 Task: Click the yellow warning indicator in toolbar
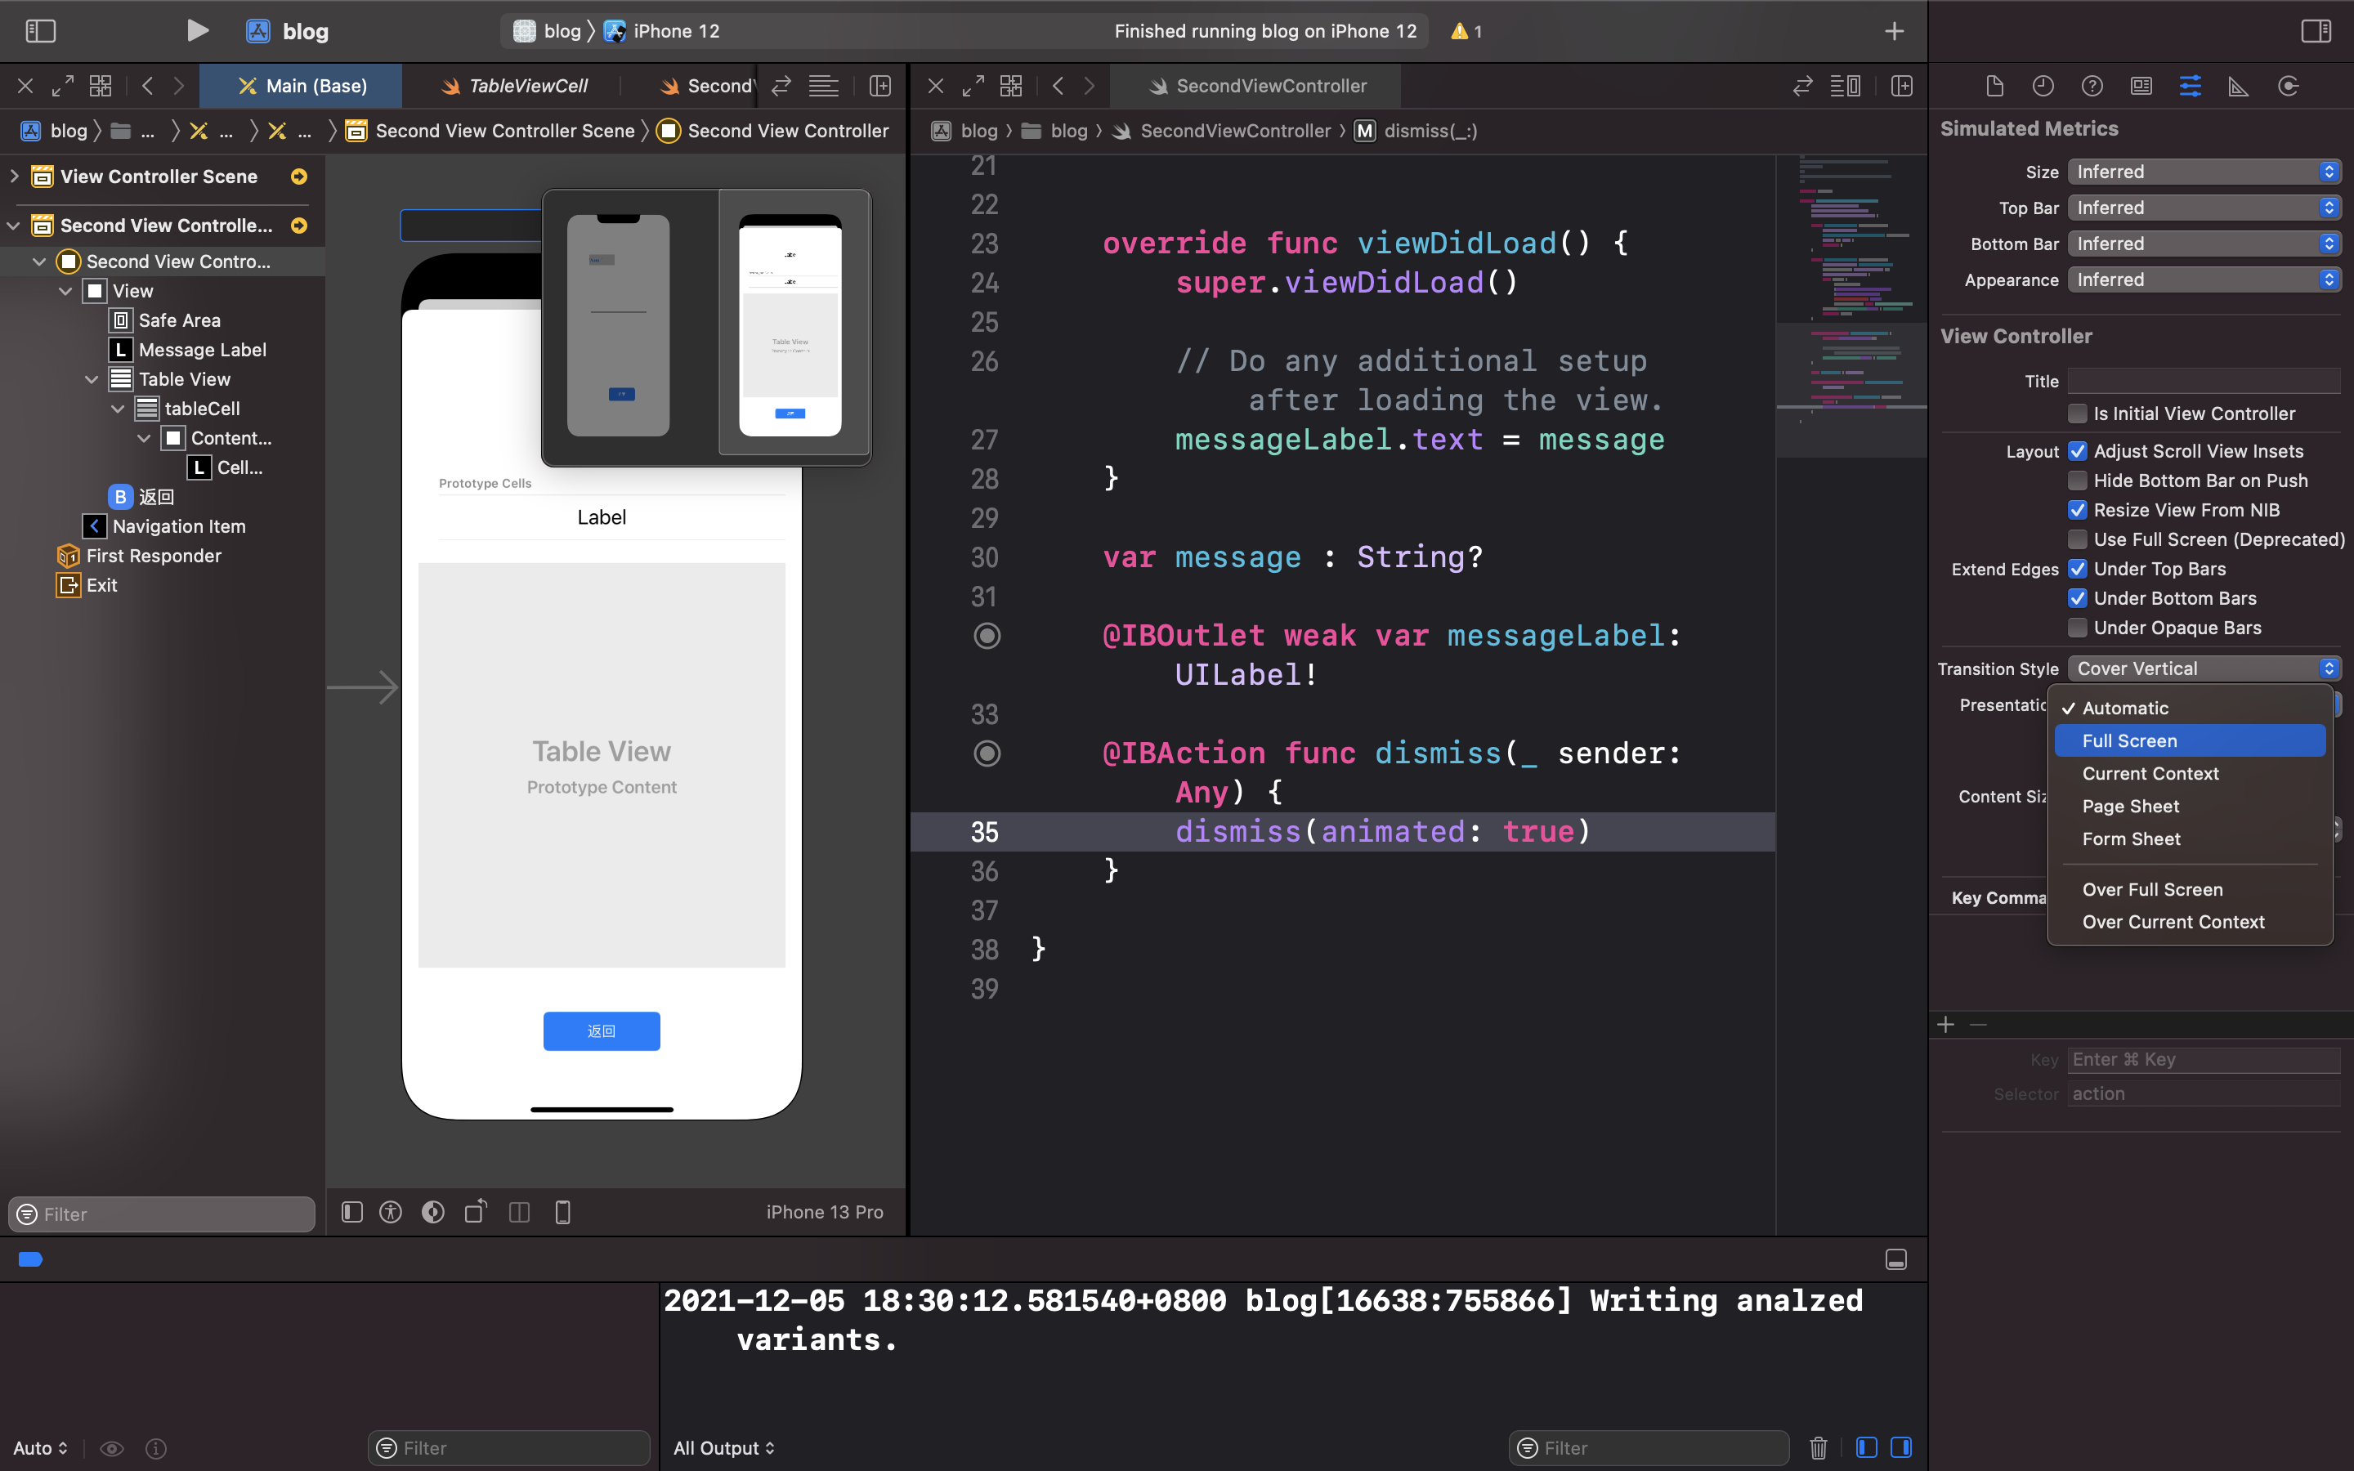point(1465,31)
